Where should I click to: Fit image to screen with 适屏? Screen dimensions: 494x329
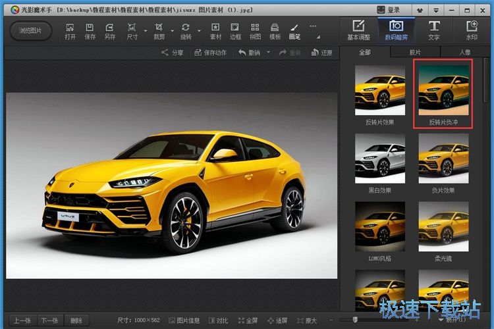277,320
